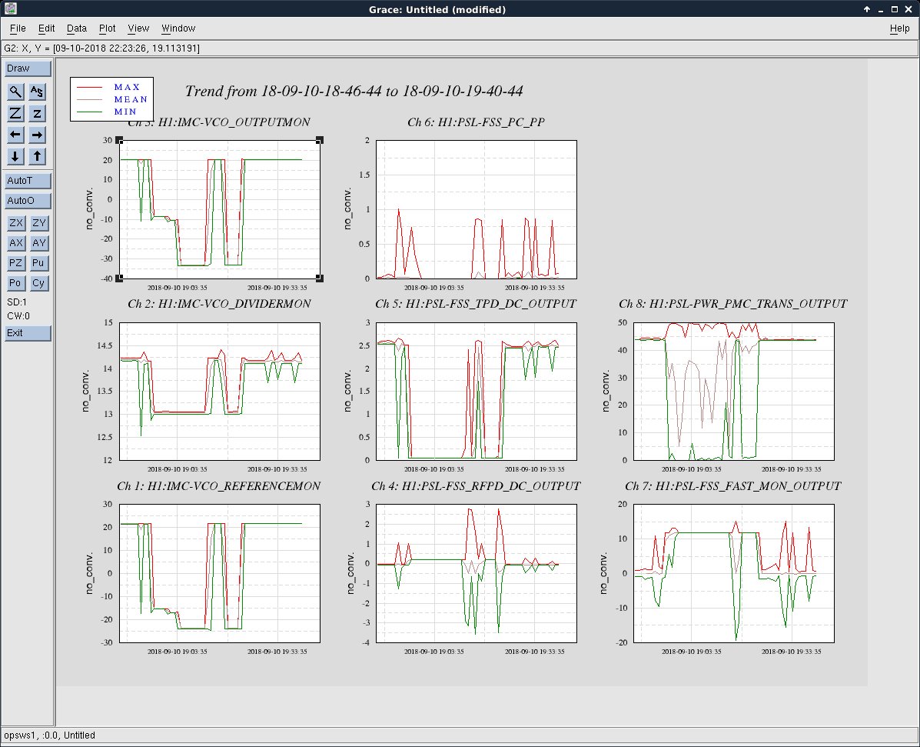
Task: Click the Exit button
Action: (28, 333)
